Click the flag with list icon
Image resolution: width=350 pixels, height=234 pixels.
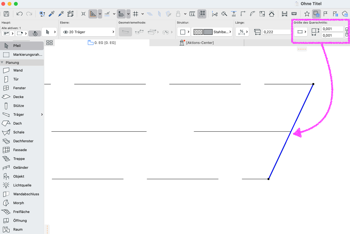335,14
